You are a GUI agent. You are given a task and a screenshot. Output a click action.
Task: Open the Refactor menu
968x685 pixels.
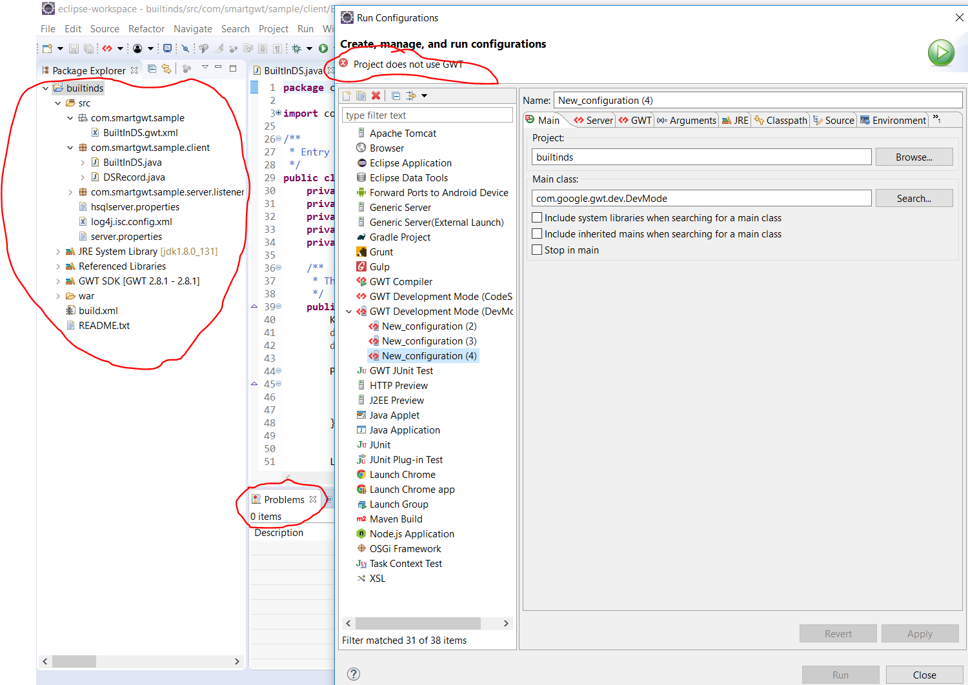(x=146, y=29)
